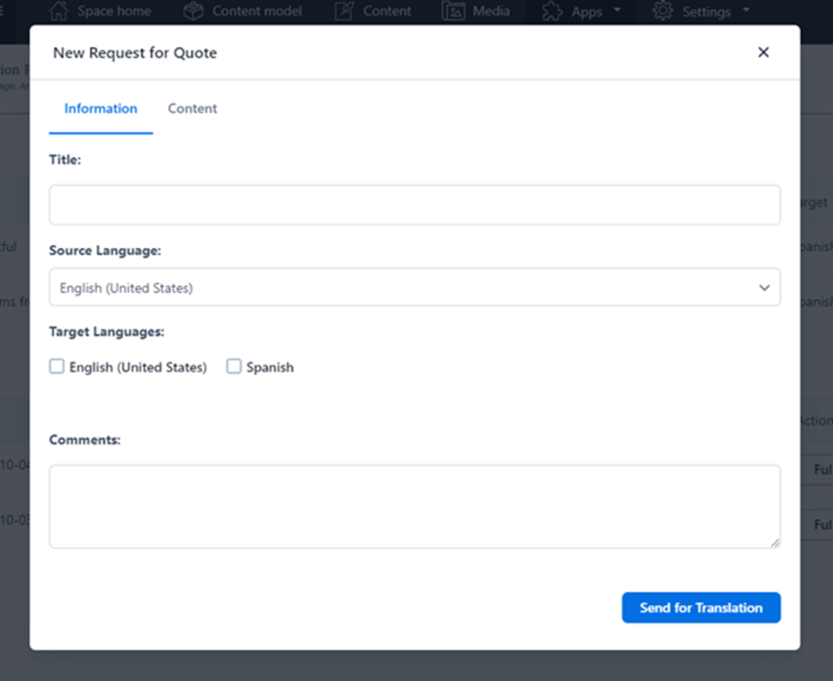Click the X icon to dismiss the dialog

click(763, 52)
